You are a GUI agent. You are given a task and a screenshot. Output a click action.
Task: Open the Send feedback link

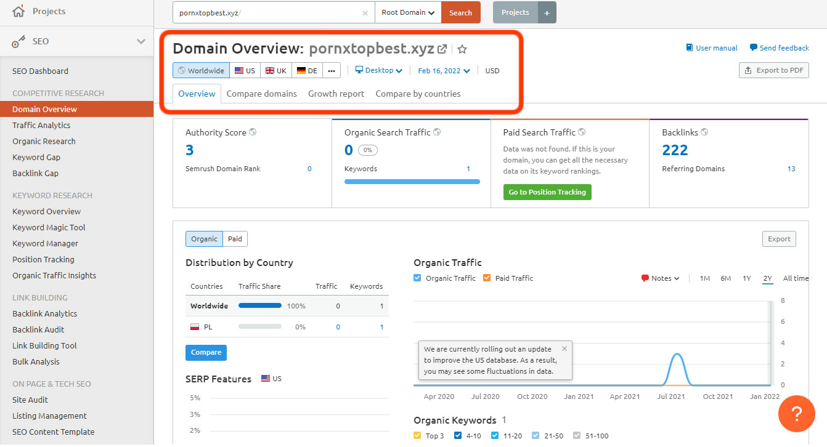click(x=780, y=48)
